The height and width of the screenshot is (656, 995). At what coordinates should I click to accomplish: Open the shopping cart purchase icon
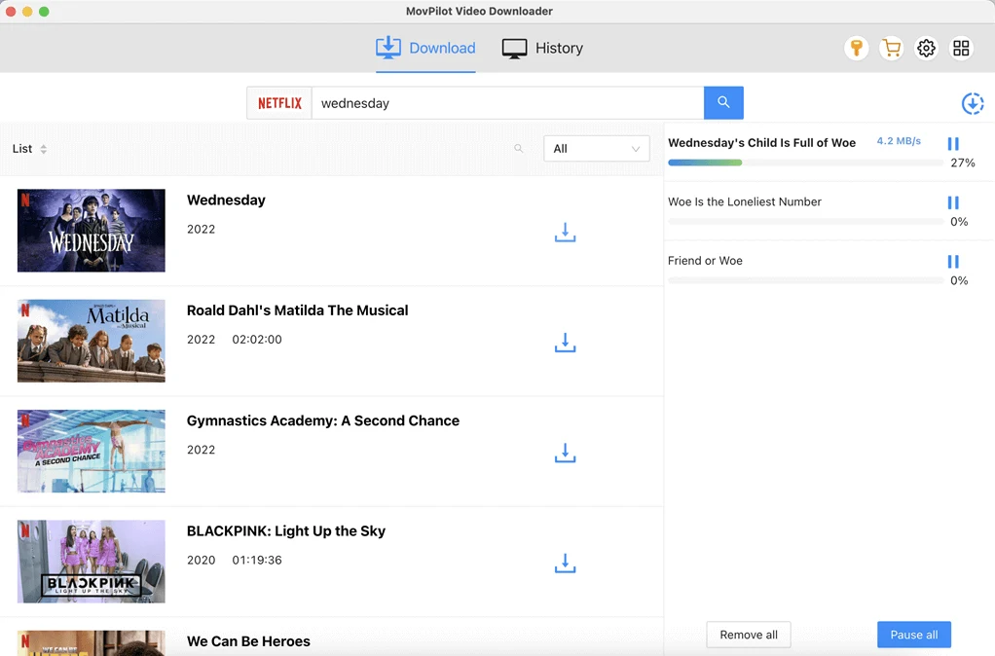[x=891, y=49]
